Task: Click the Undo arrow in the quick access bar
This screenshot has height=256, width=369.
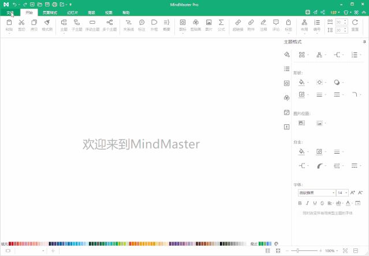Action: 14,5
